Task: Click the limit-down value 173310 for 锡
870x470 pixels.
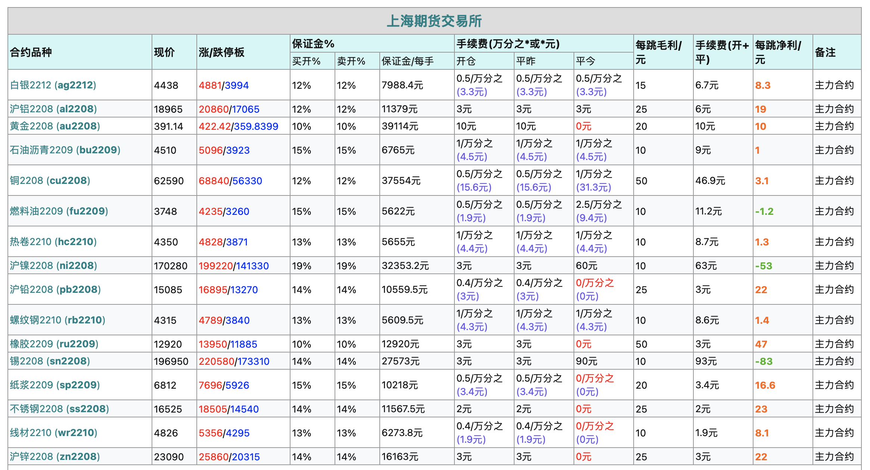Action: (254, 361)
